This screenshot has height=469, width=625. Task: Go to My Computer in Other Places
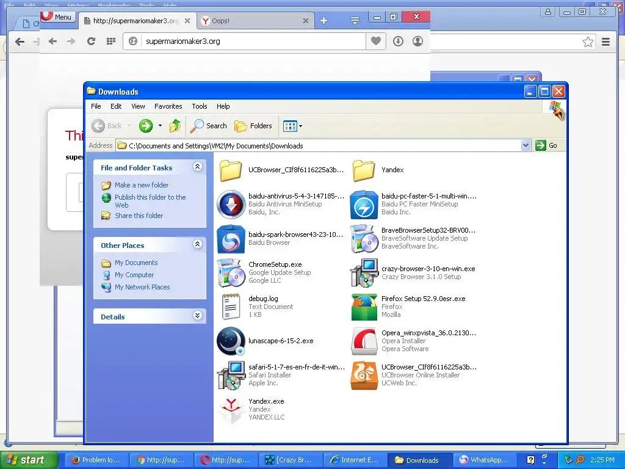[134, 275]
